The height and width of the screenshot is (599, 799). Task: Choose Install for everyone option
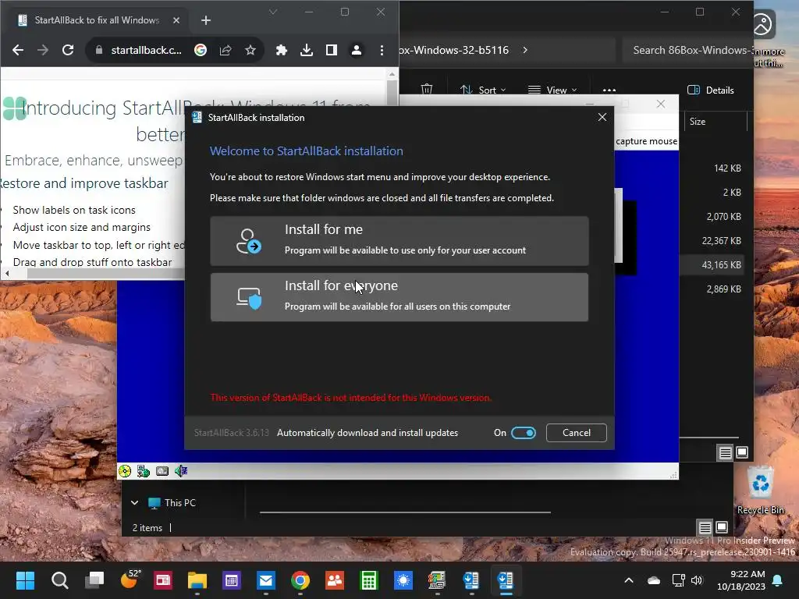(399, 297)
